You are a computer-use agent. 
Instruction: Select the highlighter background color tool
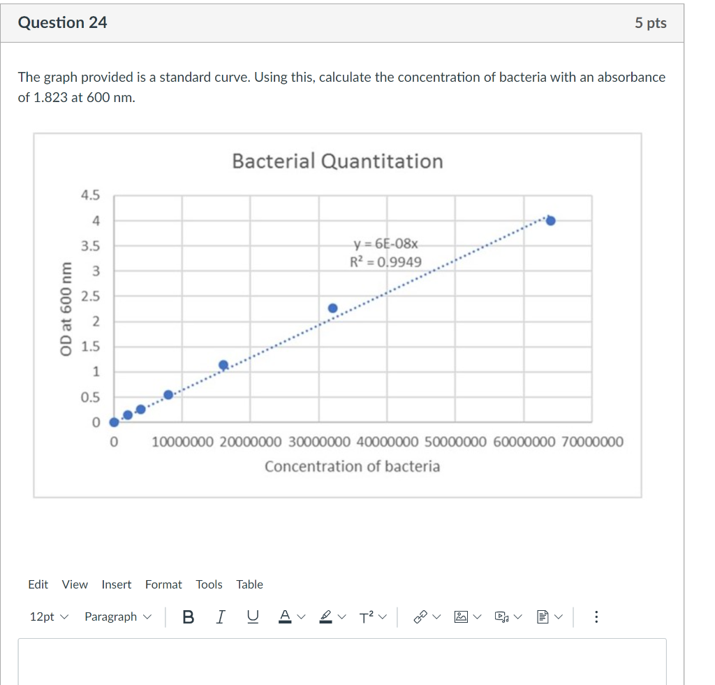pyautogui.click(x=325, y=616)
